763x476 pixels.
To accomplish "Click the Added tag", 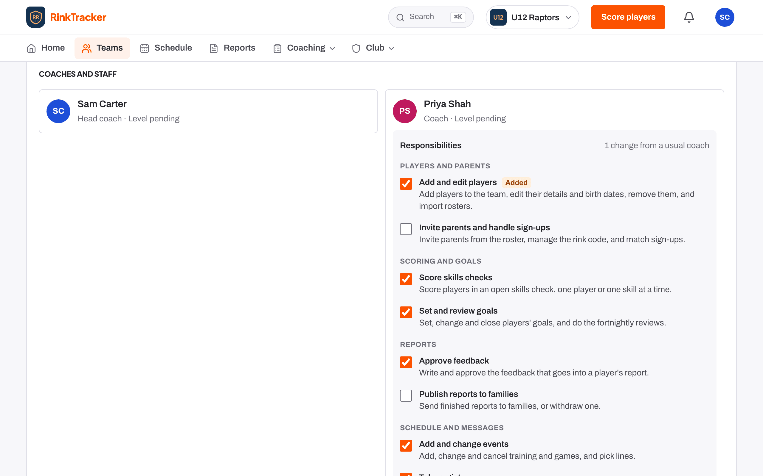I will [516, 183].
